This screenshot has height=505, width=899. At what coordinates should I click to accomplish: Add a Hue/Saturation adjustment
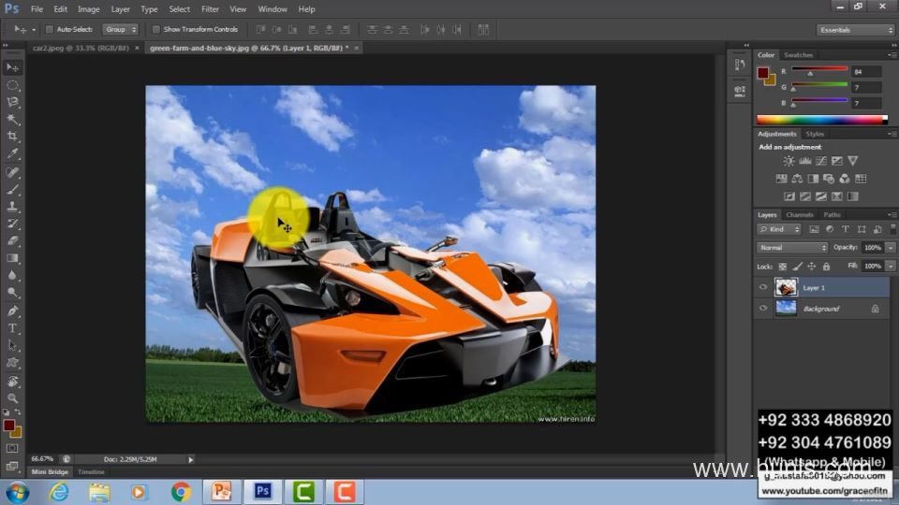point(781,179)
